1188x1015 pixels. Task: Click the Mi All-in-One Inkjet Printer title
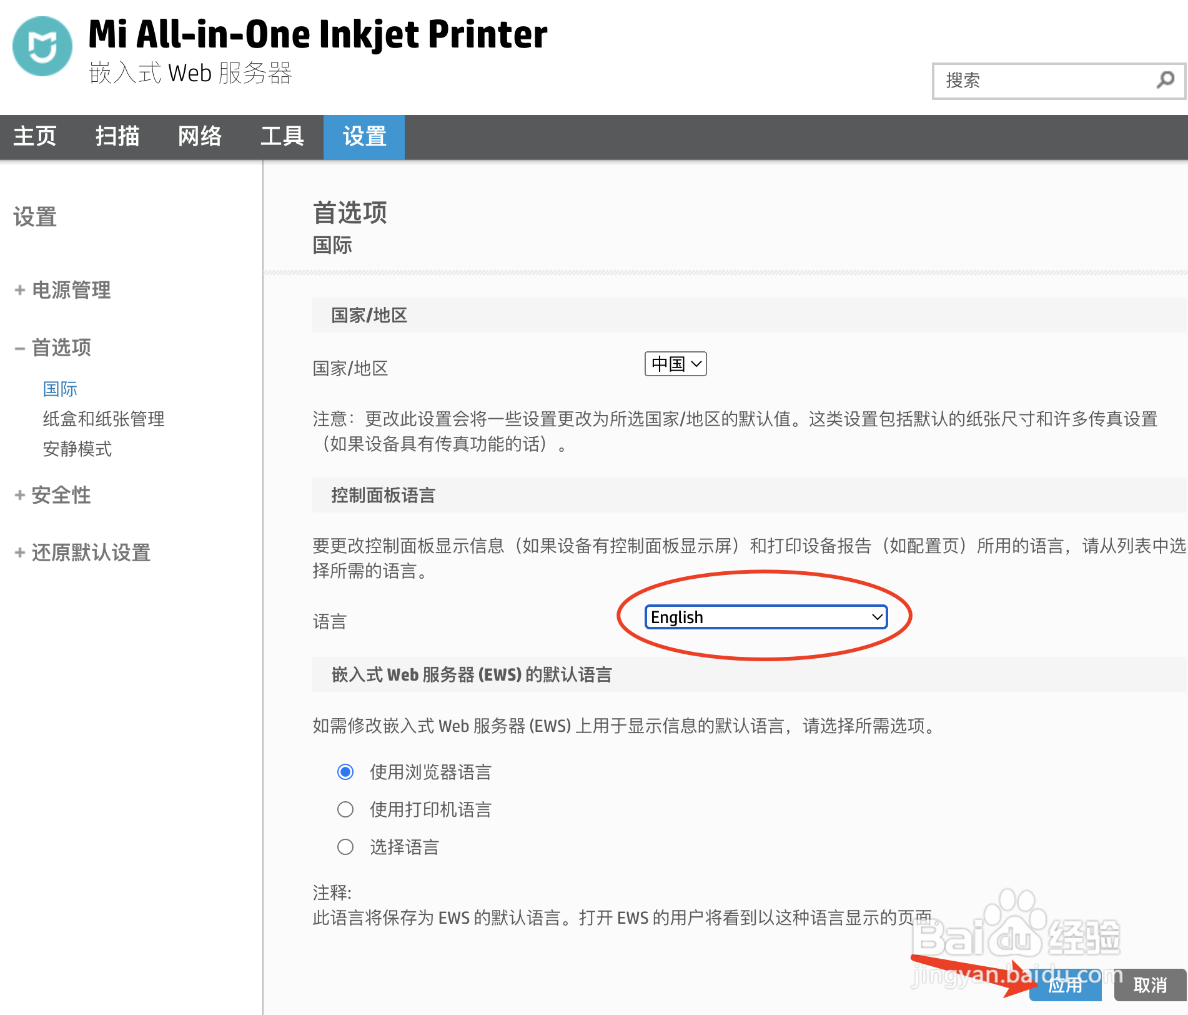tap(318, 34)
